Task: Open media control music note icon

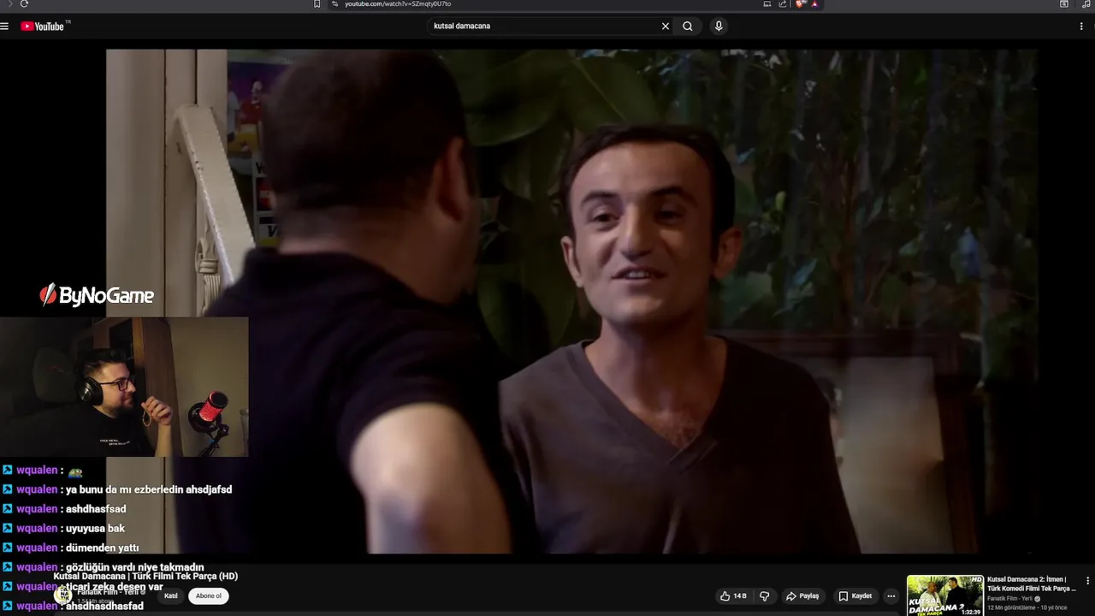Action: [1086, 4]
